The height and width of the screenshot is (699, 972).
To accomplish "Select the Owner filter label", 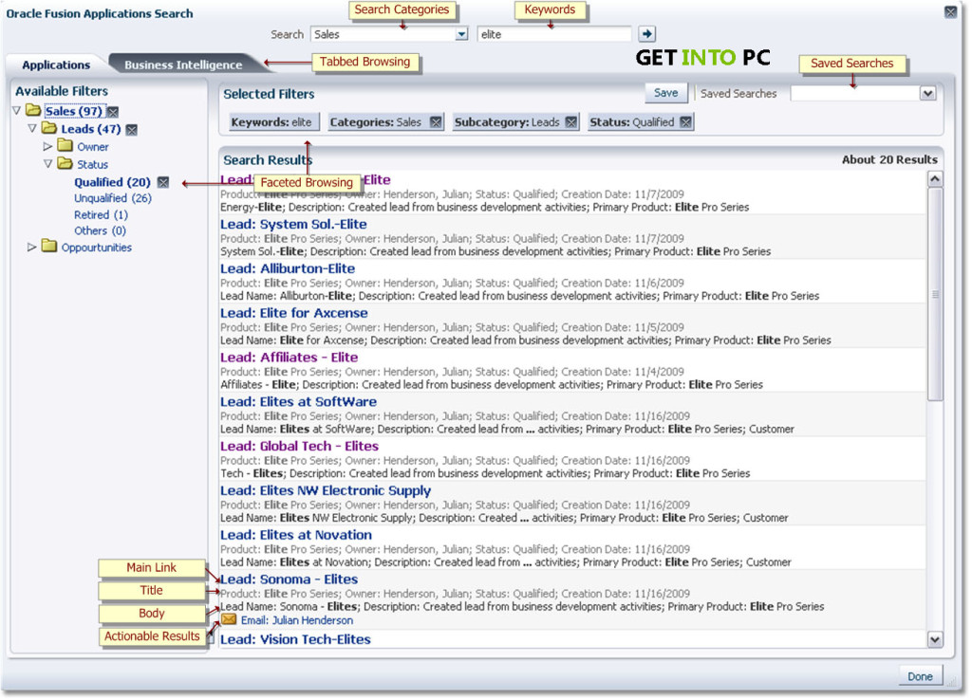I will (x=93, y=147).
